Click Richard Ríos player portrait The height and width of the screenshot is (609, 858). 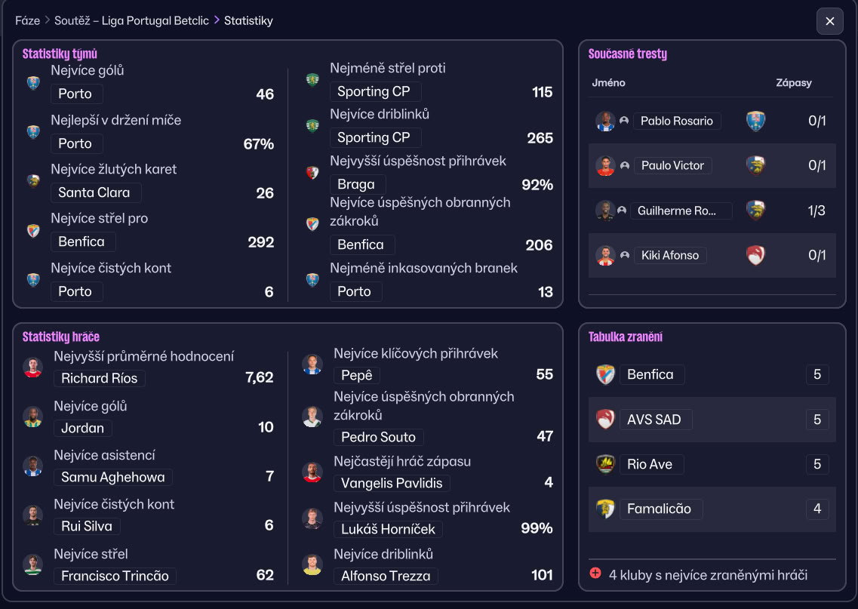coord(33,368)
